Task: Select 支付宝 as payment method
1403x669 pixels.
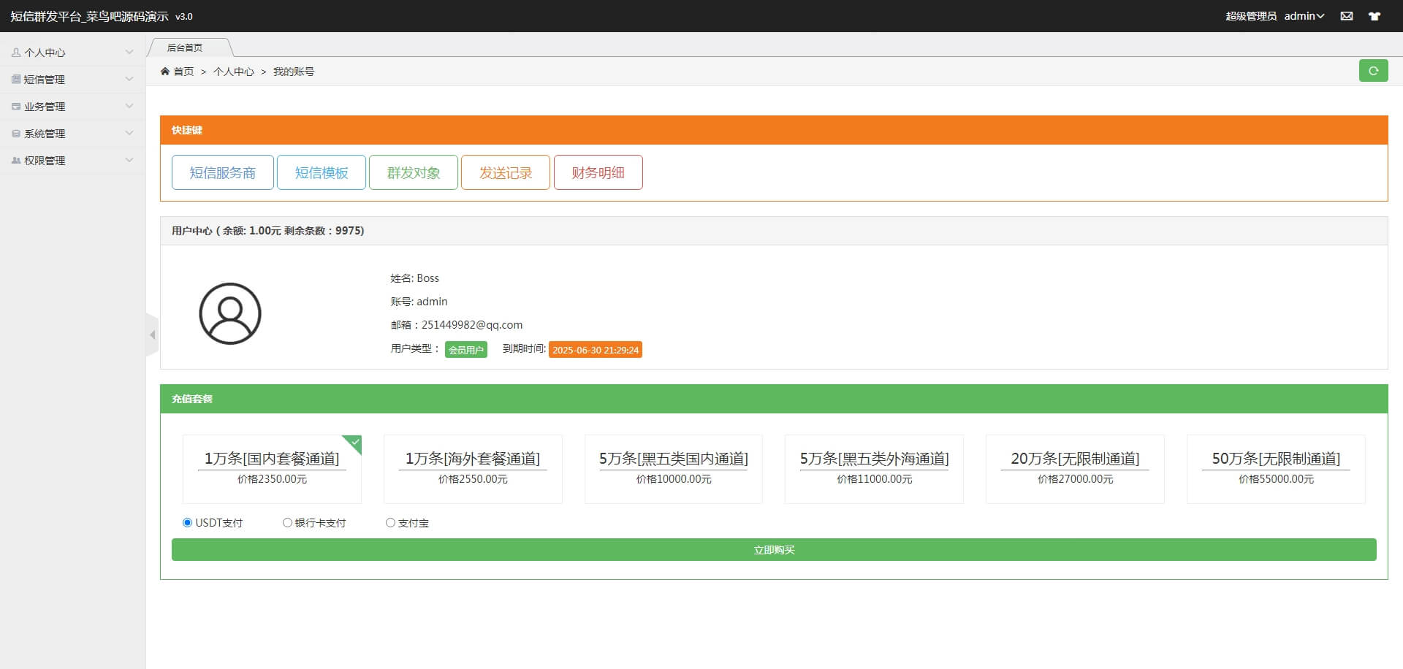Action: point(390,522)
